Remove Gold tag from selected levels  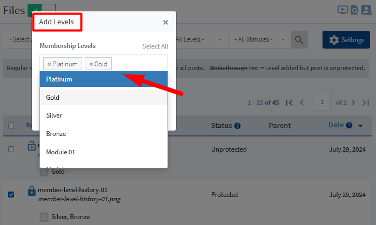tap(91, 64)
